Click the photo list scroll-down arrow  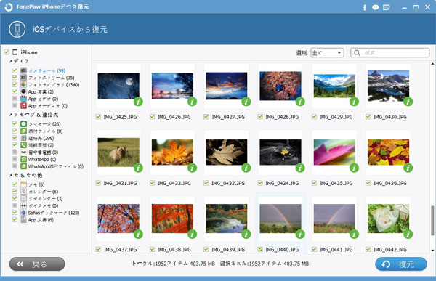(x=432, y=251)
